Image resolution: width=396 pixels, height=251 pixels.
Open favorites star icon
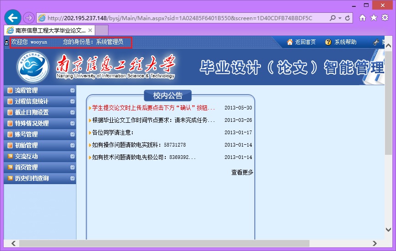coord(374,18)
